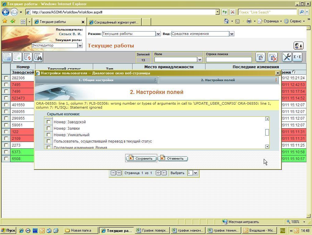
Task: Enable the 'Номер: Уникальный' checkbox
Action: (49, 135)
